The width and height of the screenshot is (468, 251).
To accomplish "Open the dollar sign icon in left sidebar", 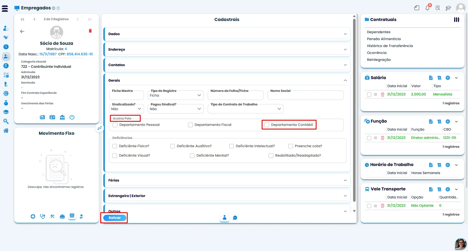I will (6, 66).
